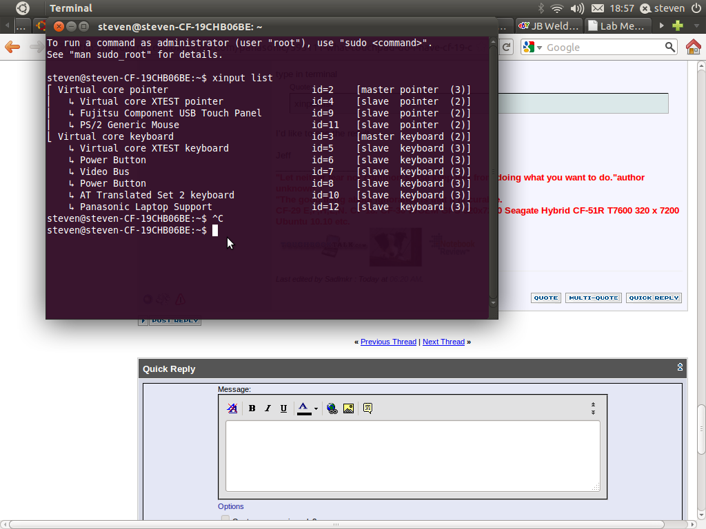The width and height of the screenshot is (706, 529).
Task: Click the QUOTE button on post
Action: pyautogui.click(x=546, y=298)
